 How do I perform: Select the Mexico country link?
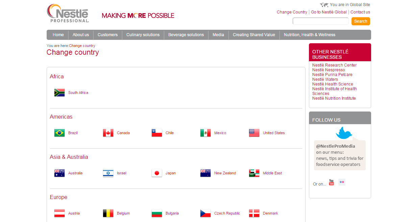(220, 133)
